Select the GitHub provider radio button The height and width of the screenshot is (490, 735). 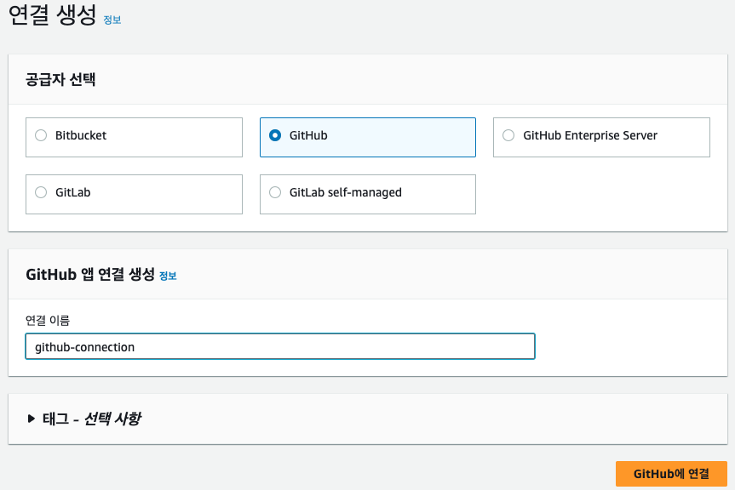(x=275, y=135)
